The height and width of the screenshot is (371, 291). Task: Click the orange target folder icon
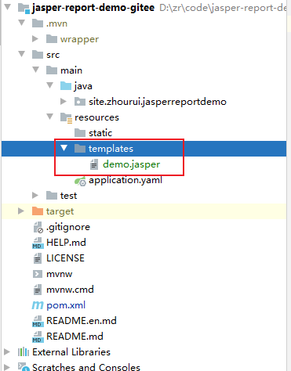pos(38,211)
